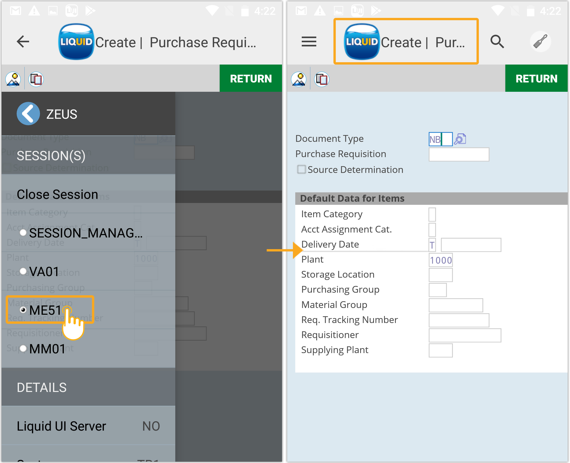Select the VA01 session radio button

[x=23, y=271]
